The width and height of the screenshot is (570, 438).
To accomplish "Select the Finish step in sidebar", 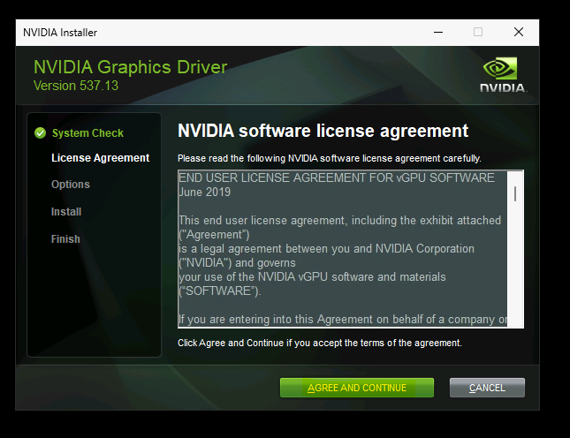I will 65,239.
